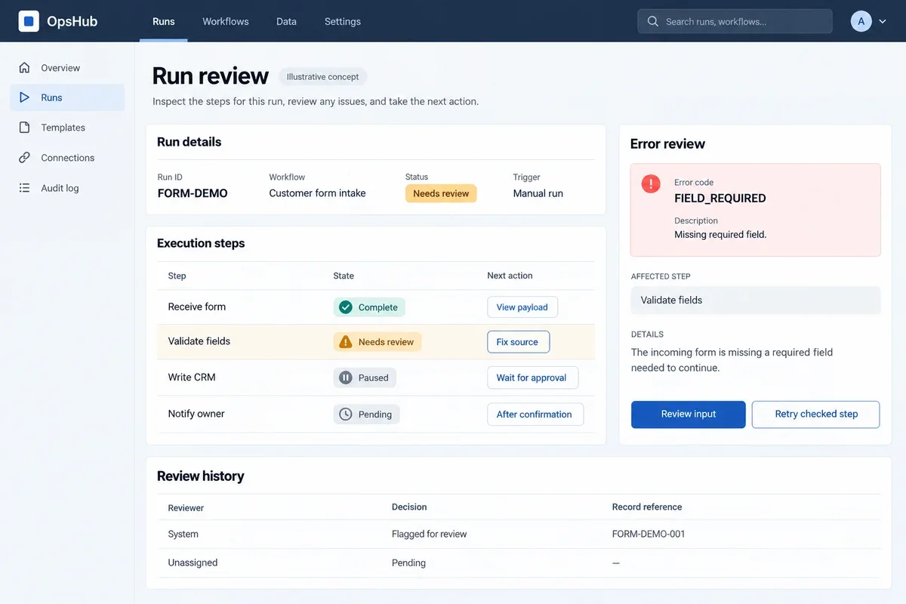Screen dimensions: 906x604
Task: Click the Runs play icon in sidebar
Action: pyautogui.click(x=25, y=97)
